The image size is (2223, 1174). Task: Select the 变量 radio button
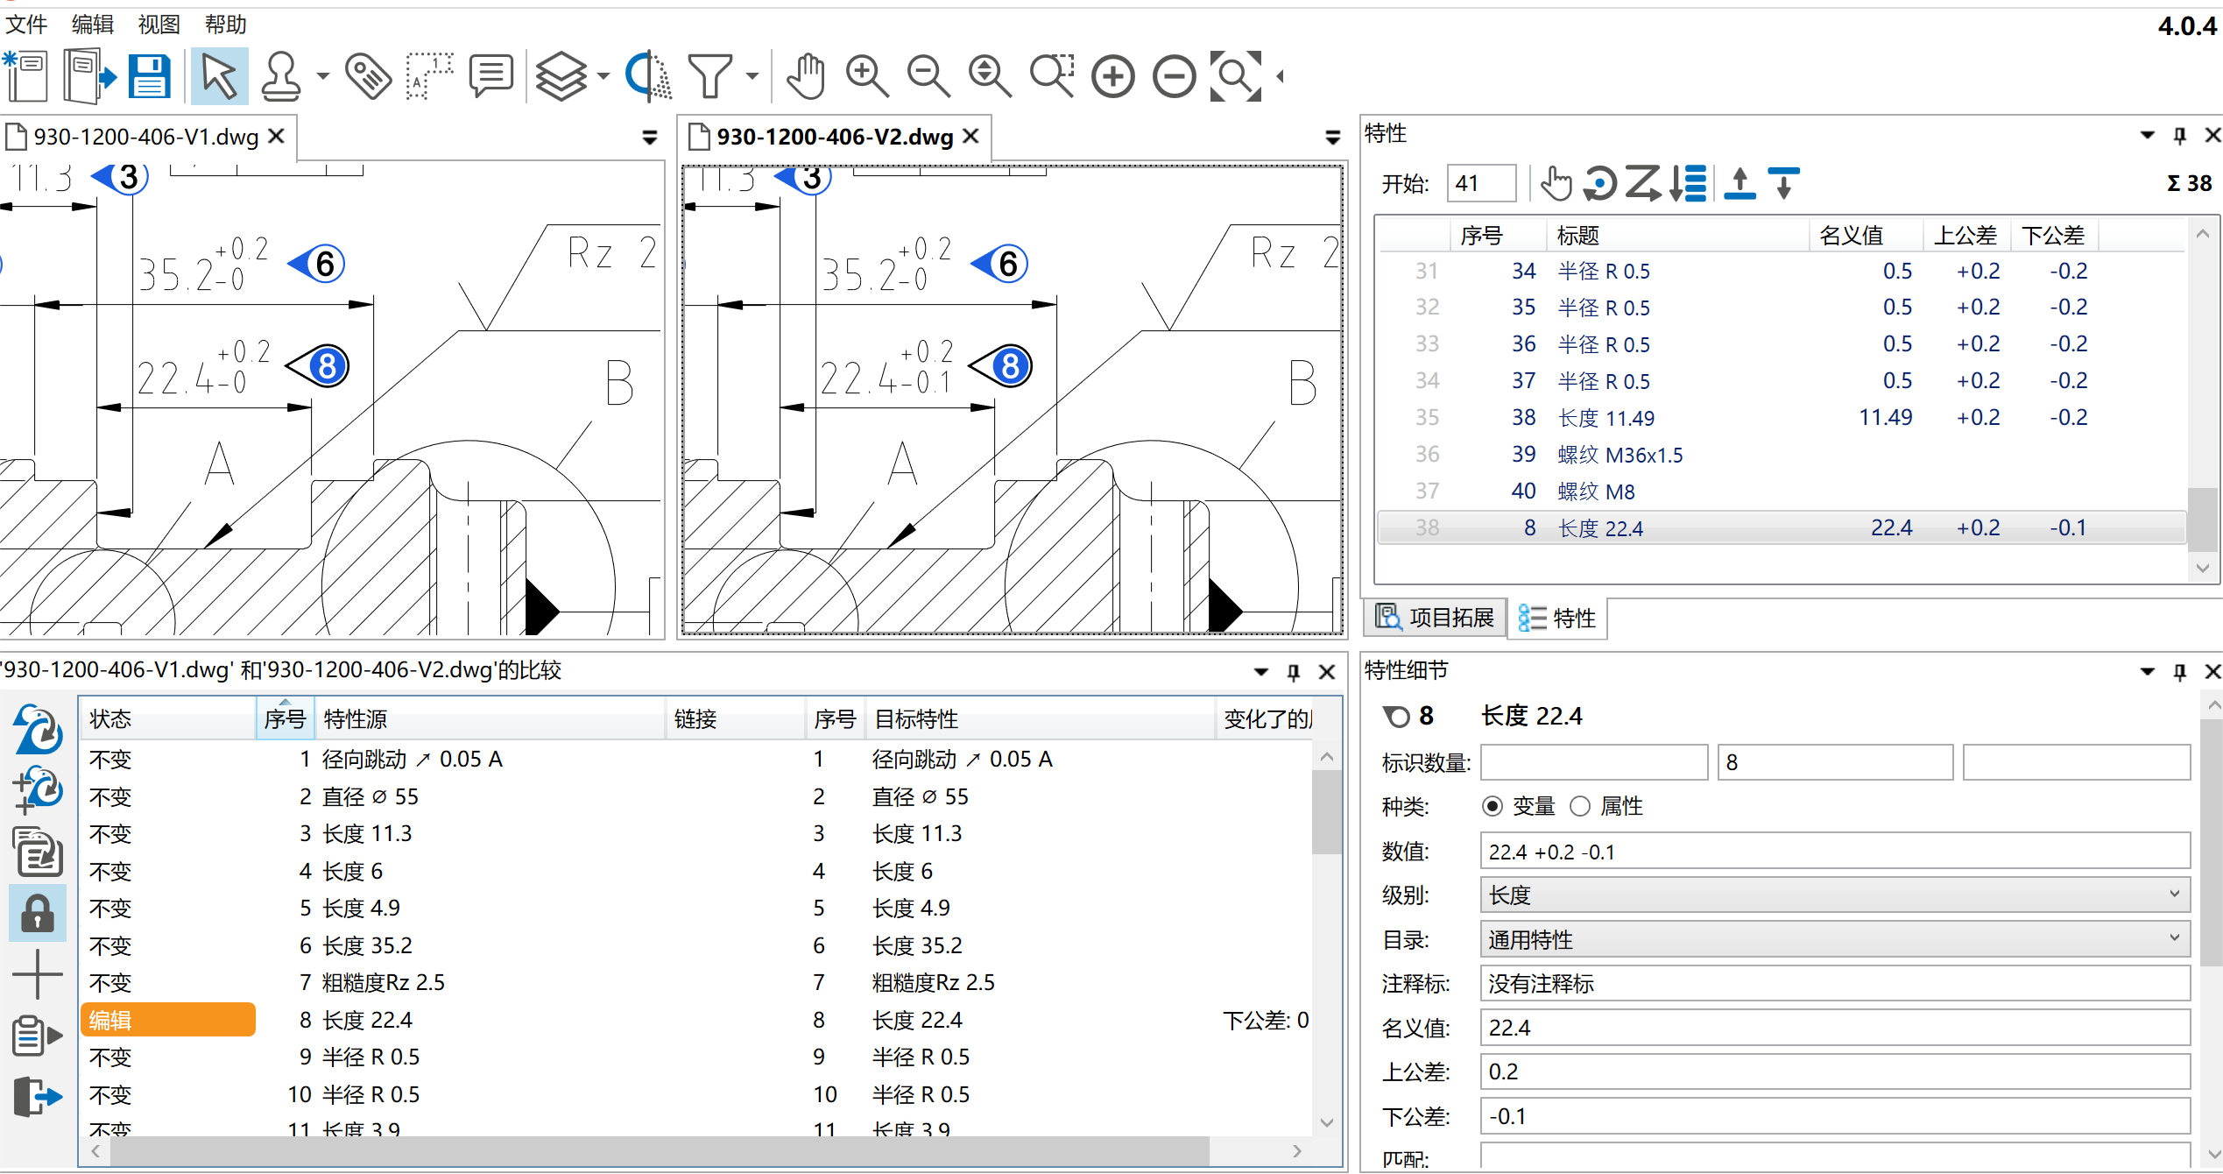point(1493,806)
